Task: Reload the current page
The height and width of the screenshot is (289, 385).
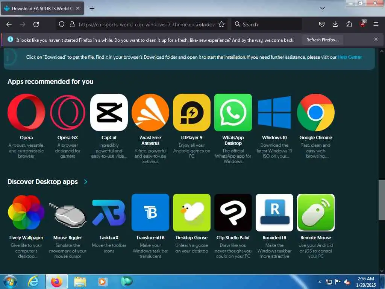Action: [36, 24]
